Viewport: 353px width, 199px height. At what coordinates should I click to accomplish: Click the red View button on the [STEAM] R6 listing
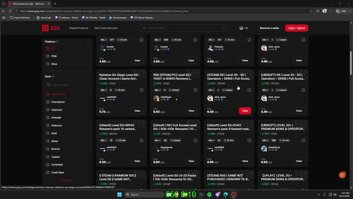[245, 111]
